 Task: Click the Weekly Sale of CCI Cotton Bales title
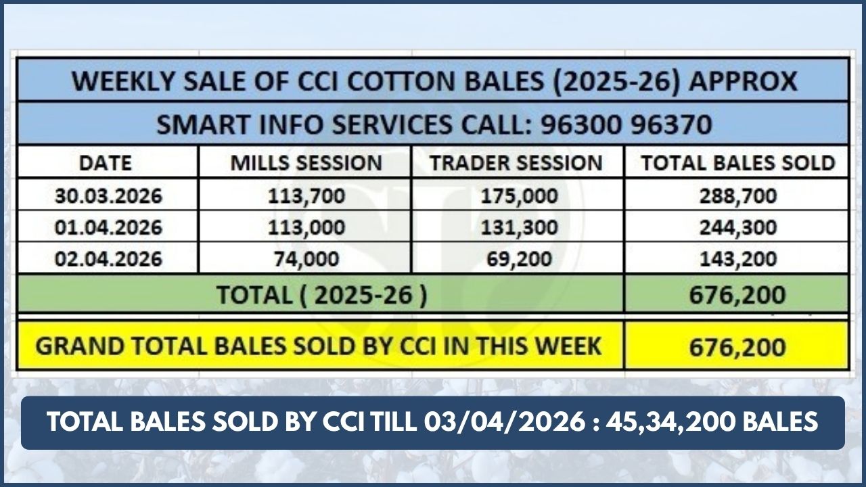coord(433,81)
